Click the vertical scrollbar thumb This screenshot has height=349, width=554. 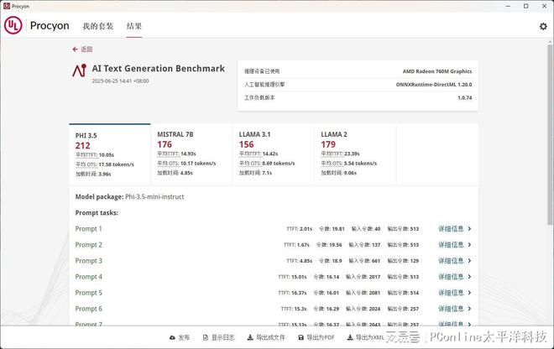550,134
